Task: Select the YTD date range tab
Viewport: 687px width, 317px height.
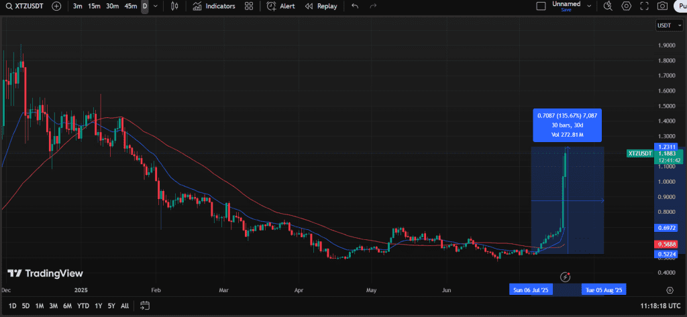Action: coord(83,306)
